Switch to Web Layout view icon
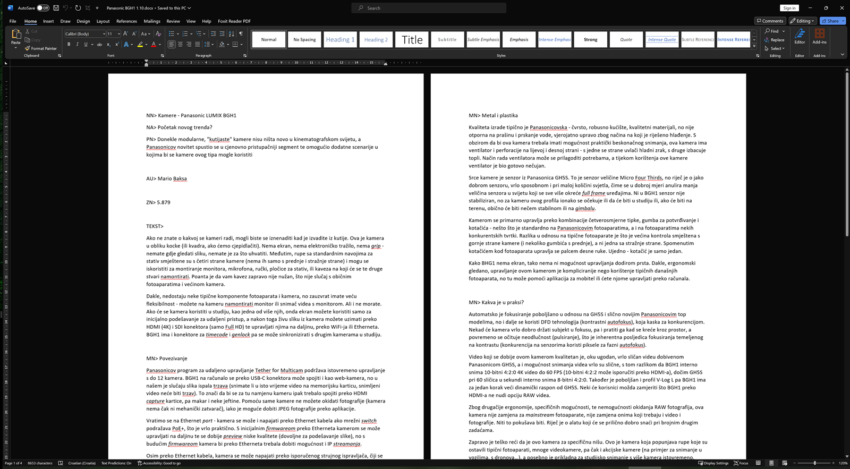The width and height of the screenshot is (850, 469). click(x=784, y=463)
